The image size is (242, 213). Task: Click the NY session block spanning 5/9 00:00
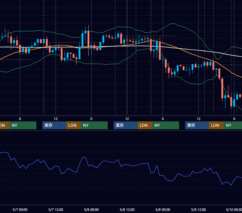[166, 125]
